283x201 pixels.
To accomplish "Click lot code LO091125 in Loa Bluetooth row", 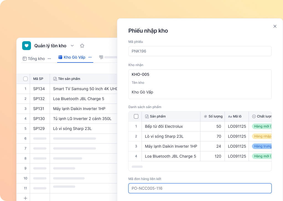I will pos(237,156).
